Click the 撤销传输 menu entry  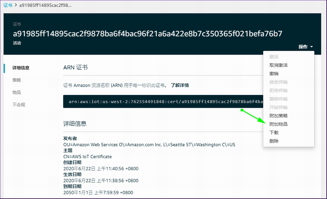[x=278, y=99]
